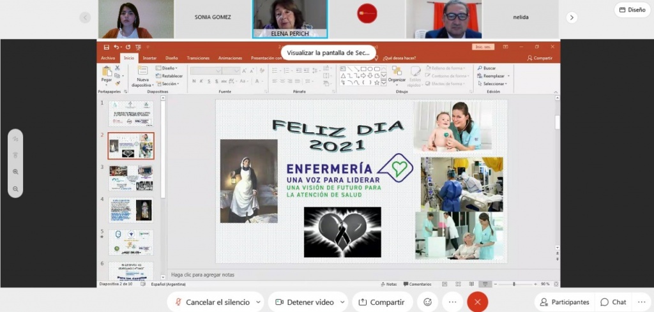Screen dimensions: 654x312
Task: Click the red leave meeting button
Action: [x=478, y=302]
